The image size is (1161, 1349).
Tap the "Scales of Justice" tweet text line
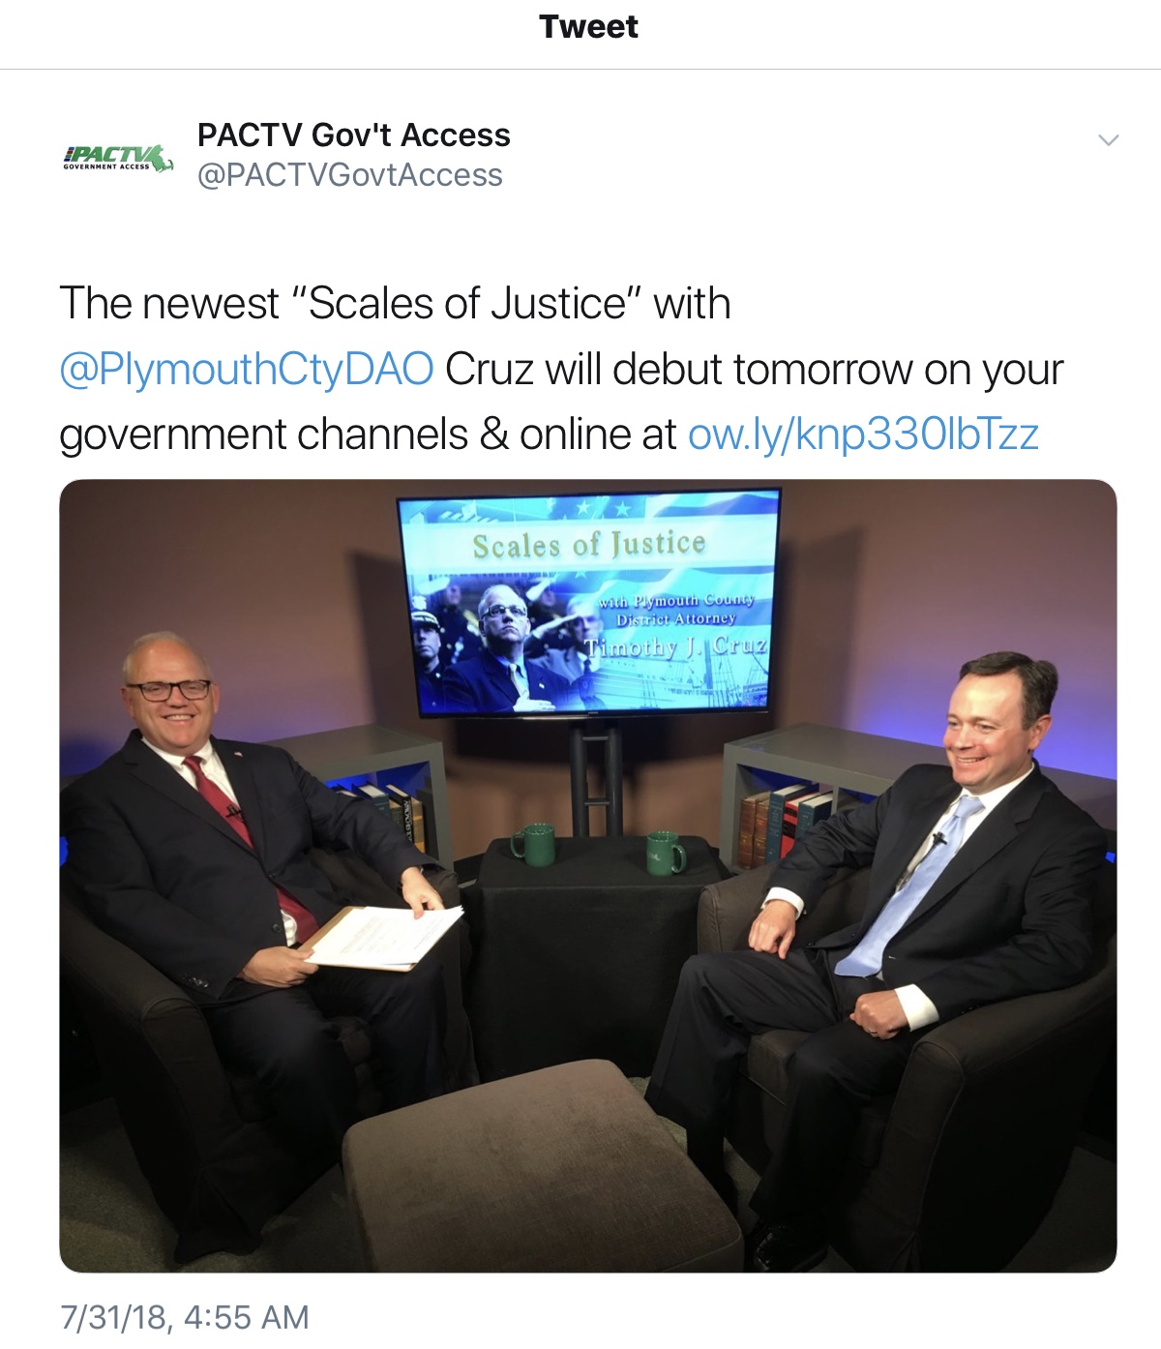click(x=395, y=304)
